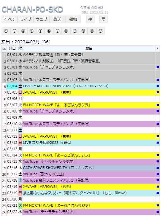161x216 pixels.
Task: Show ウェブ events only
Action: [x=41, y=19]
